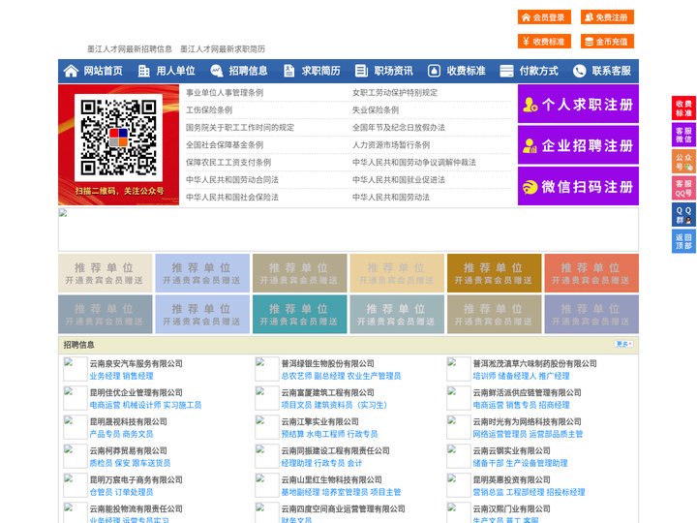The height and width of the screenshot is (523, 697).
Task: Click company name 云南柯莽贸易有限公司
Action: coord(129,450)
